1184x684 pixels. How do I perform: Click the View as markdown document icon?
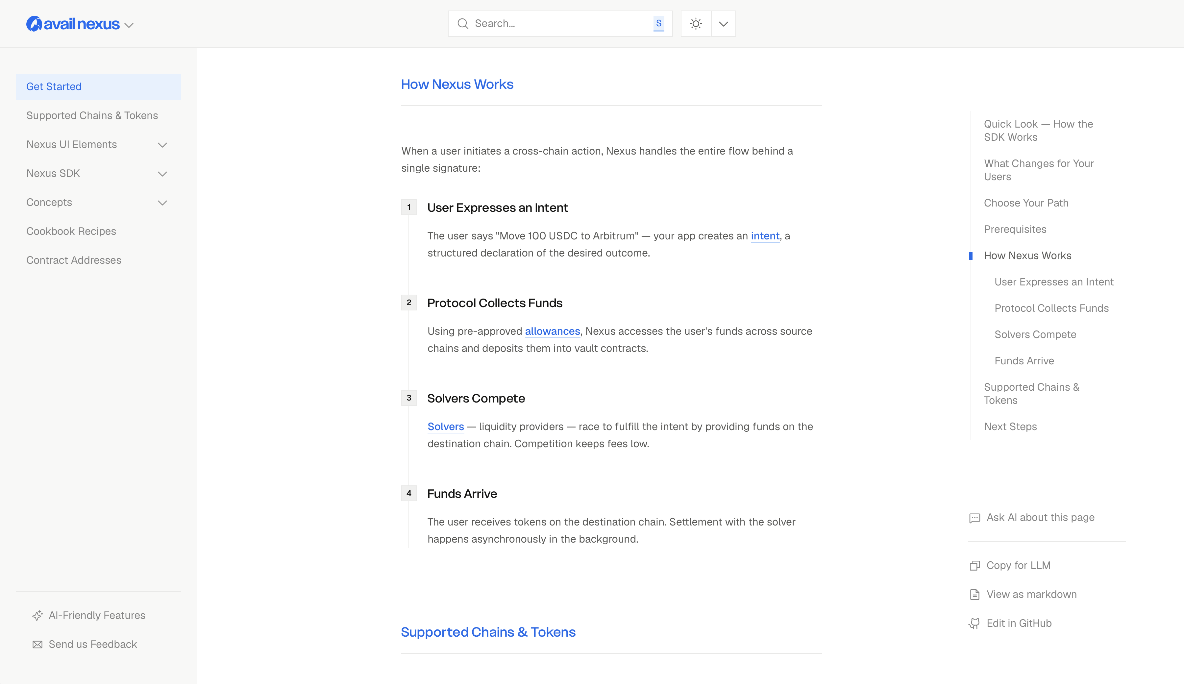click(x=975, y=595)
